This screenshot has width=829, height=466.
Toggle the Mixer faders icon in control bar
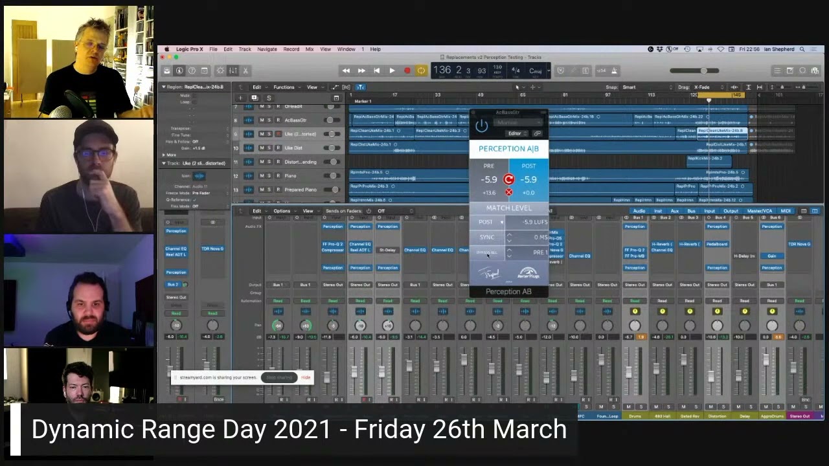[233, 71]
